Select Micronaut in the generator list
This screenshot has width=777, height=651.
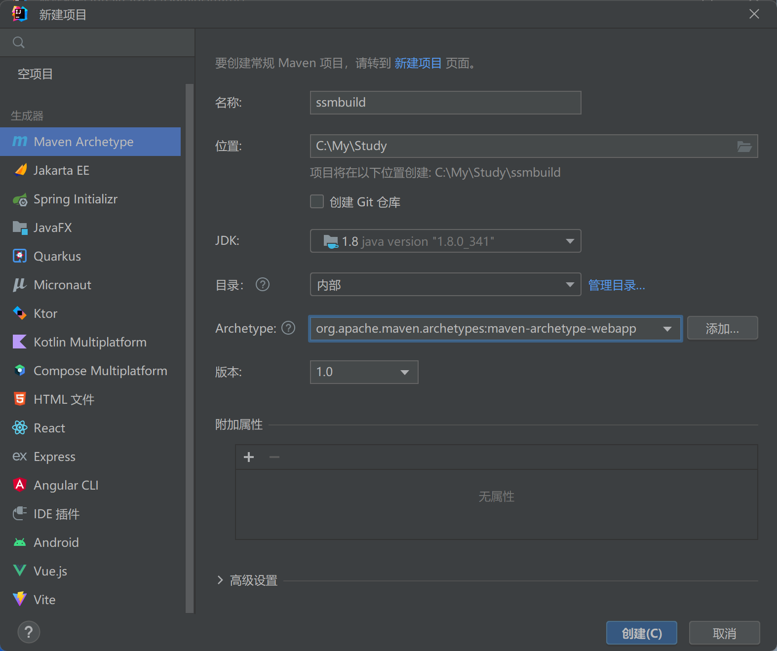(90, 285)
